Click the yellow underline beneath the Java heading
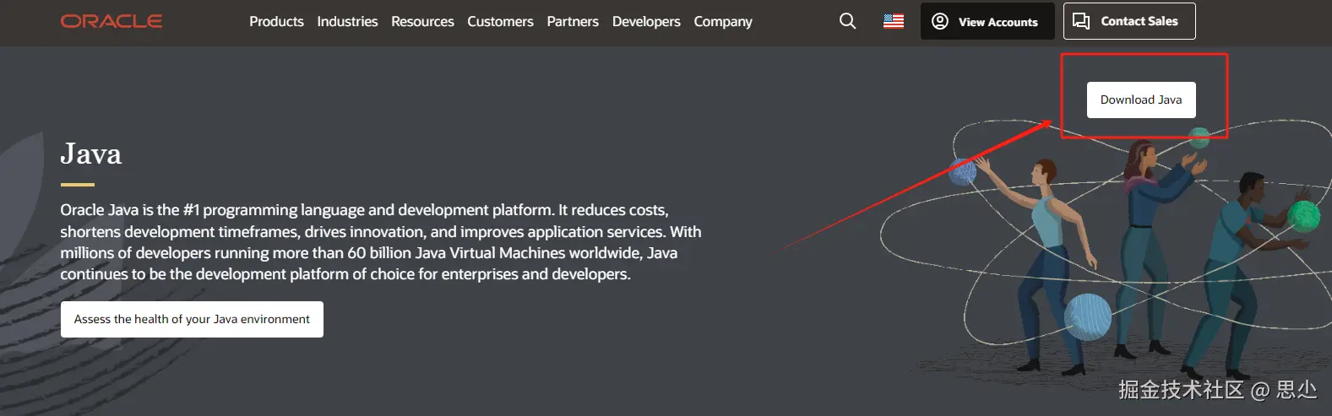Image resolution: width=1332 pixels, height=416 pixels. (77, 184)
